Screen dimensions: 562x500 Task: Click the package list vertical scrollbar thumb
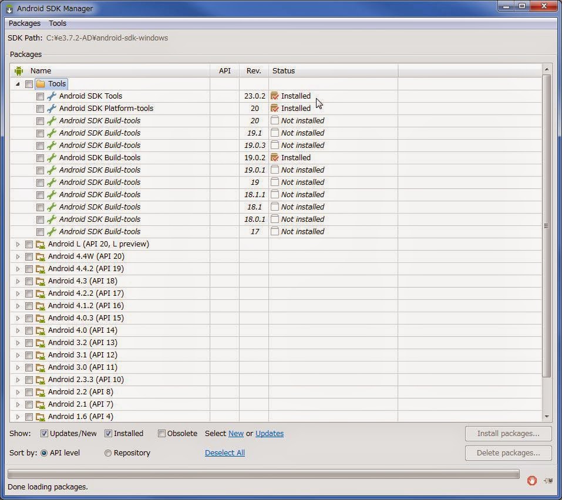[x=547, y=225]
